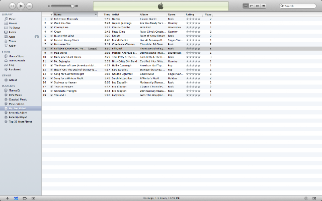Uncheck the Crazy song checkbox
Image resolution: width=322 pixels, height=201 pixels.
[51, 32]
